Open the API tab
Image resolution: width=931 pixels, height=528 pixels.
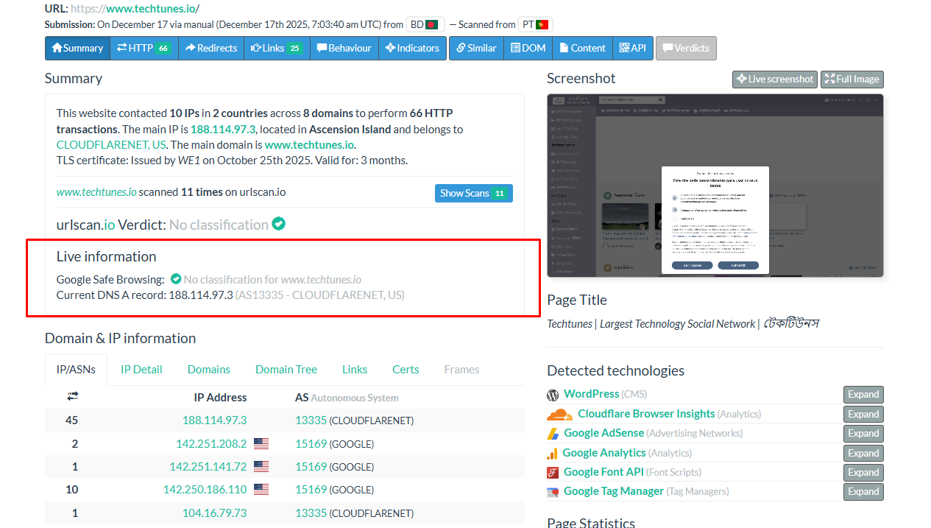point(633,48)
